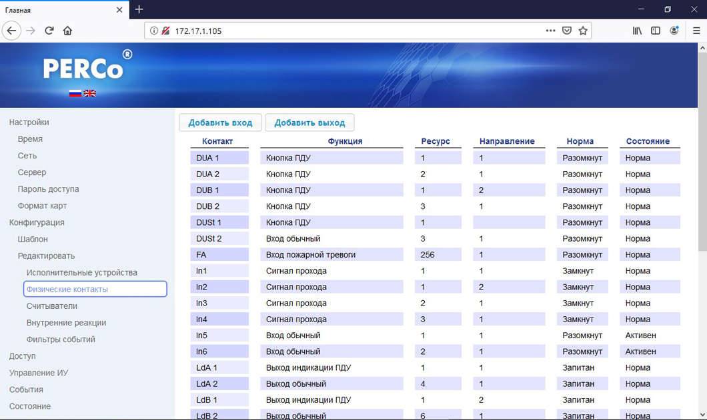This screenshot has height=420, width=707.
Task: Open the Firefox library icon
Action: coord(637,31)
